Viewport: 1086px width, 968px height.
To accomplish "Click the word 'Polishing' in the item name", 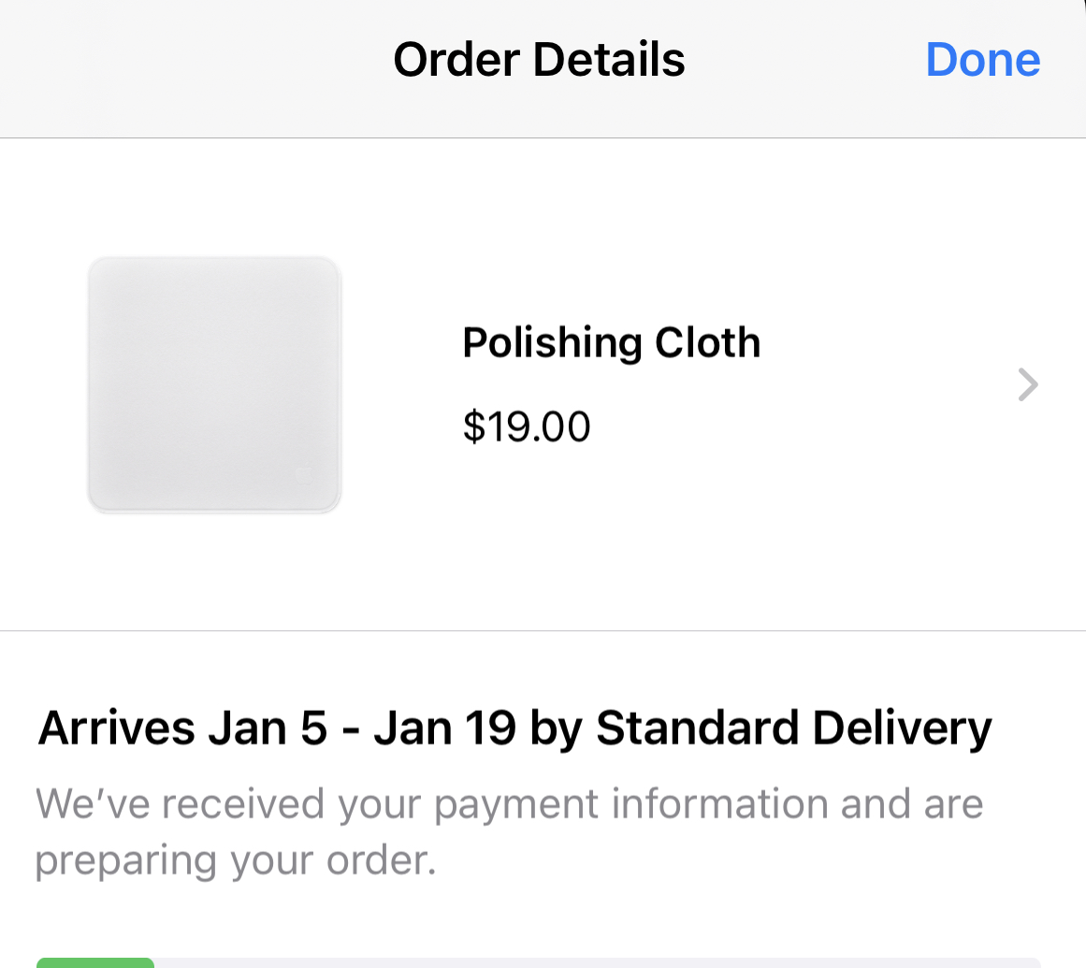I will click(x=552, y=343).
